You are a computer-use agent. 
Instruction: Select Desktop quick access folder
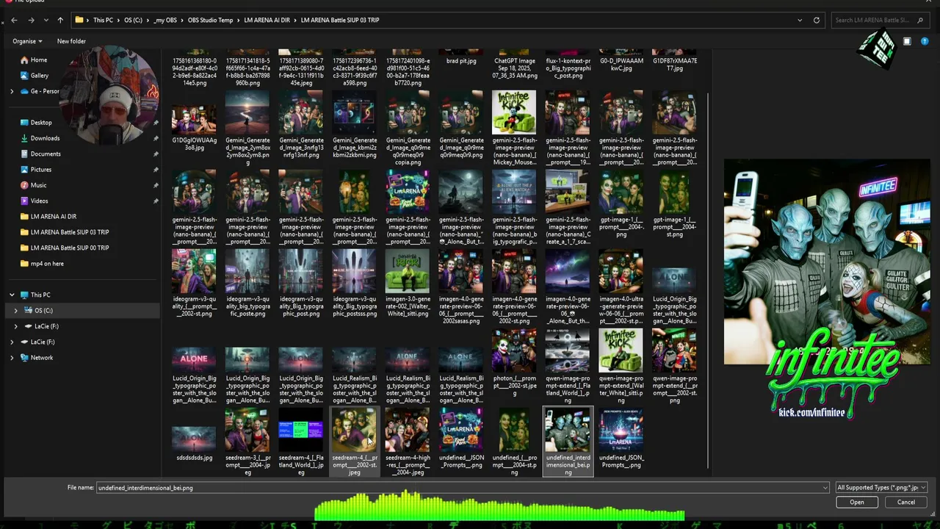coord(41,122)
